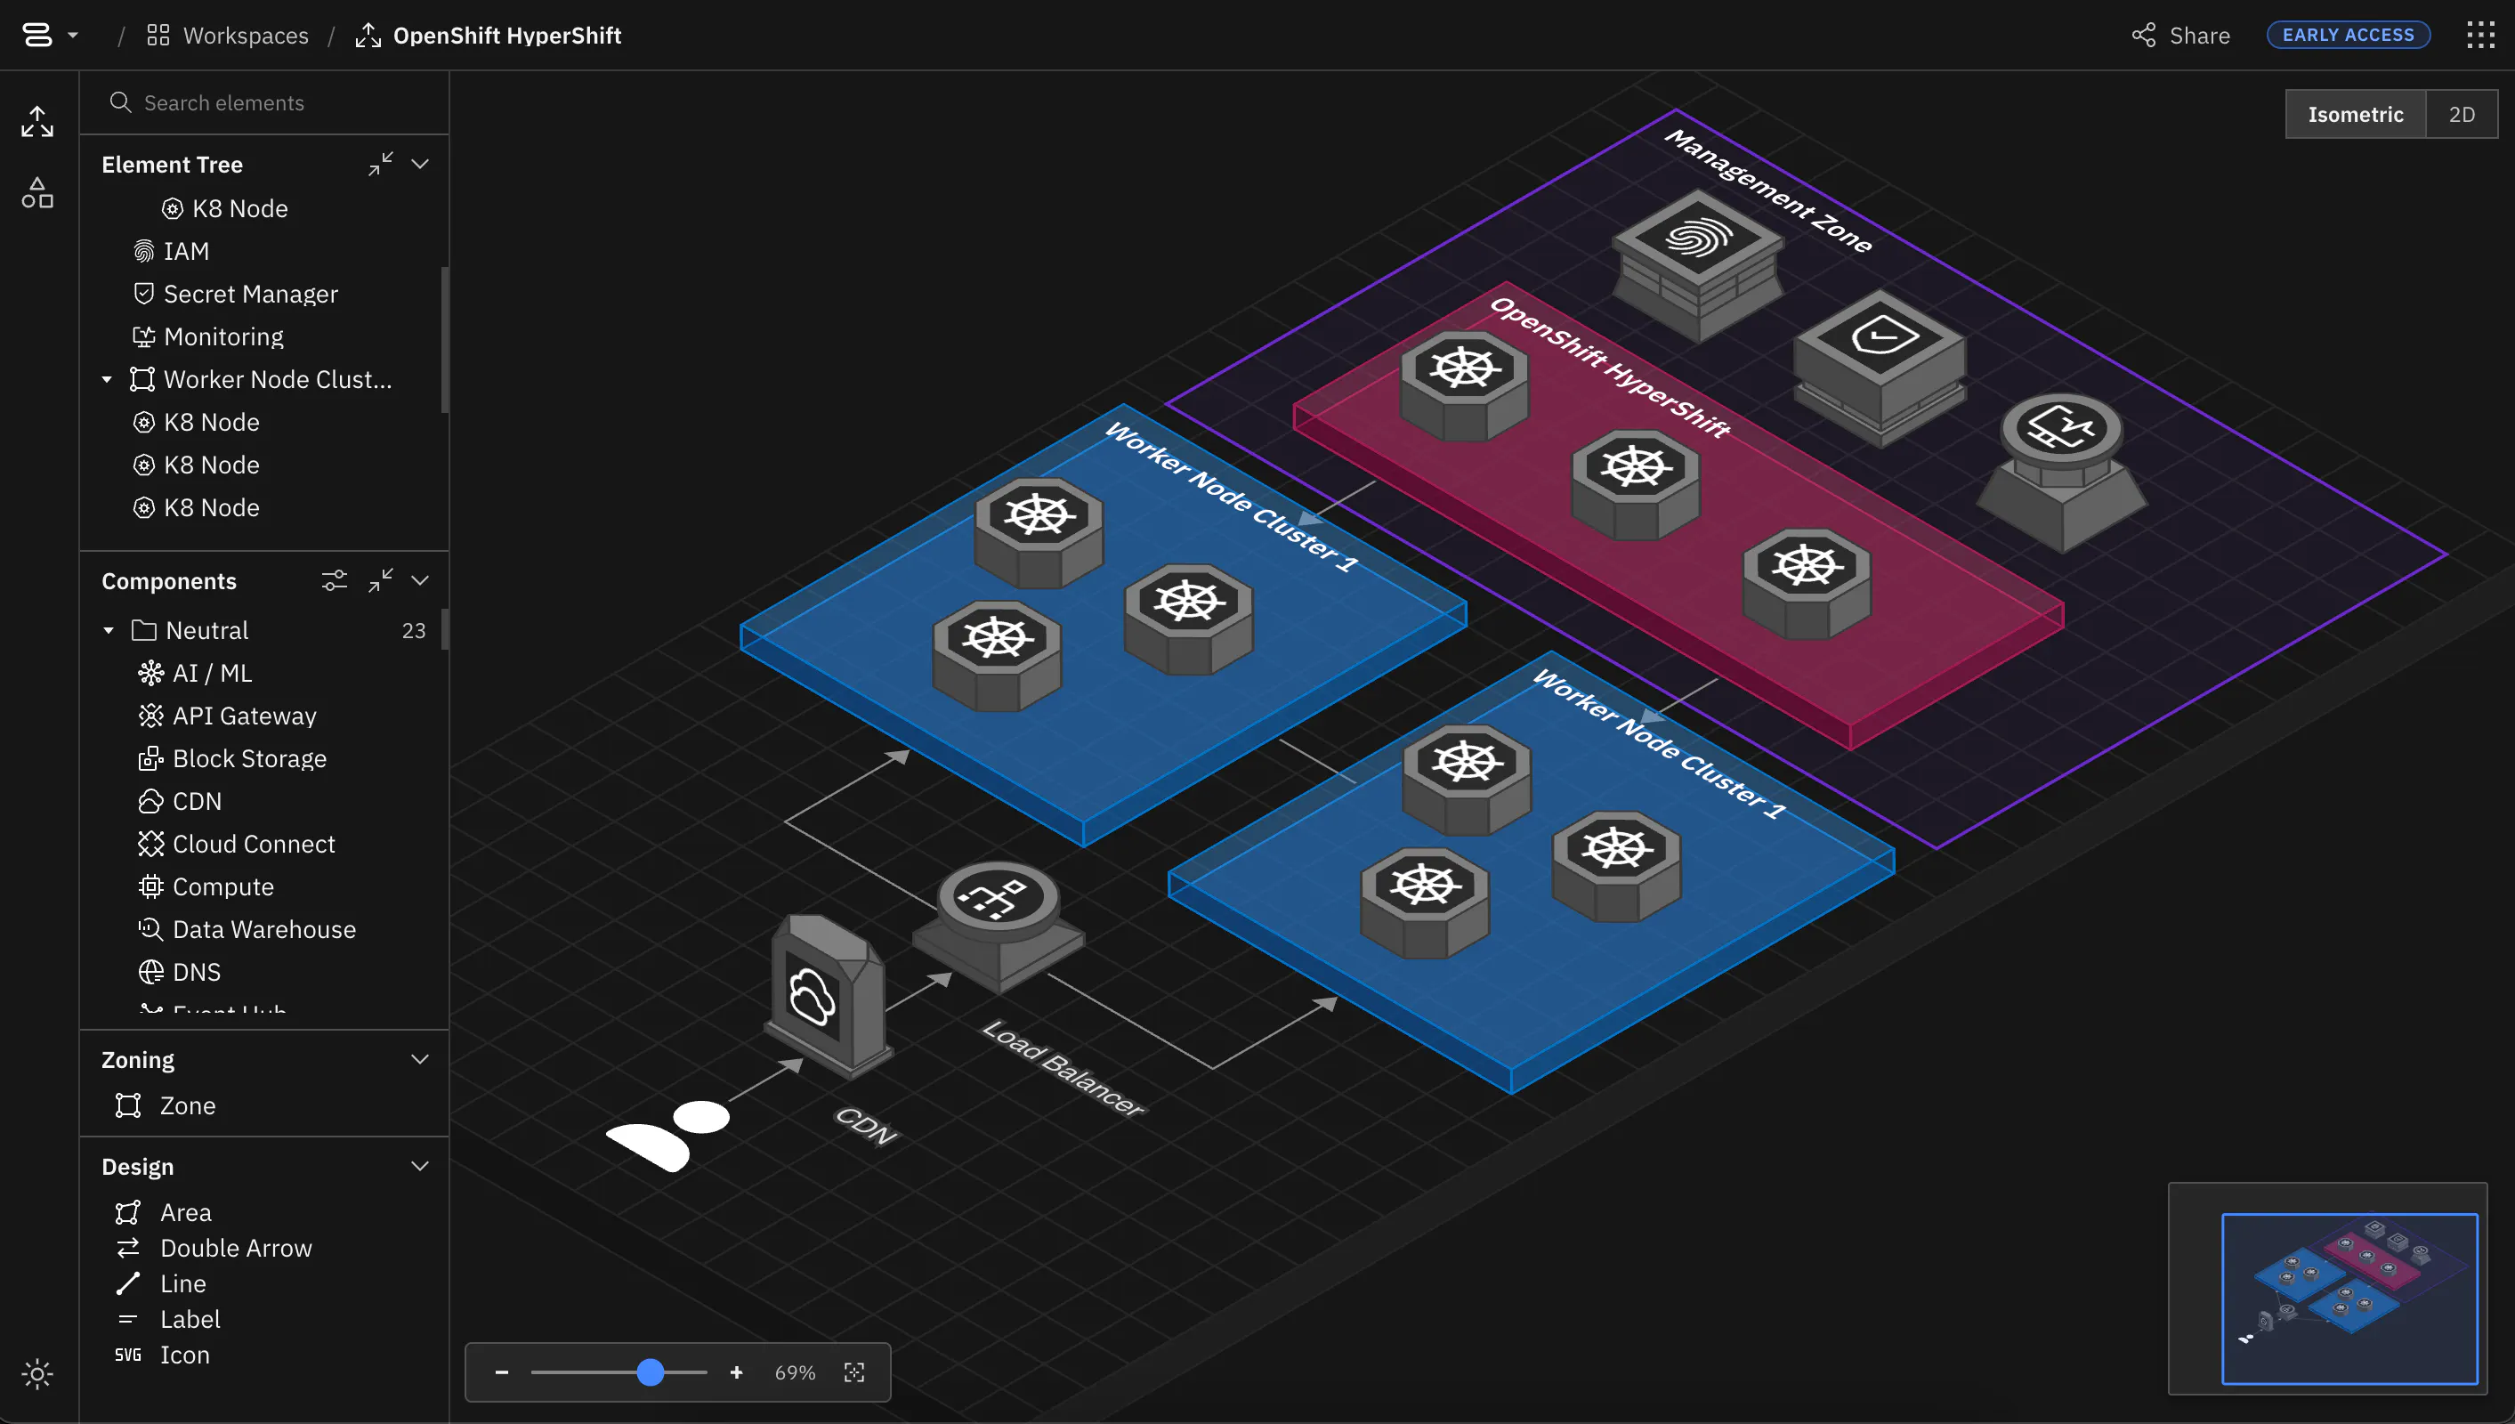Click the EARLY ACCESS badge
Screen dimensions: 2515x1424
click(x=2348, y=36)
